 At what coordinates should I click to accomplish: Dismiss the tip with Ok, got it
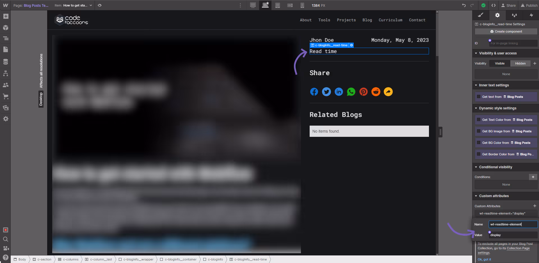click(x=485, y=259)
